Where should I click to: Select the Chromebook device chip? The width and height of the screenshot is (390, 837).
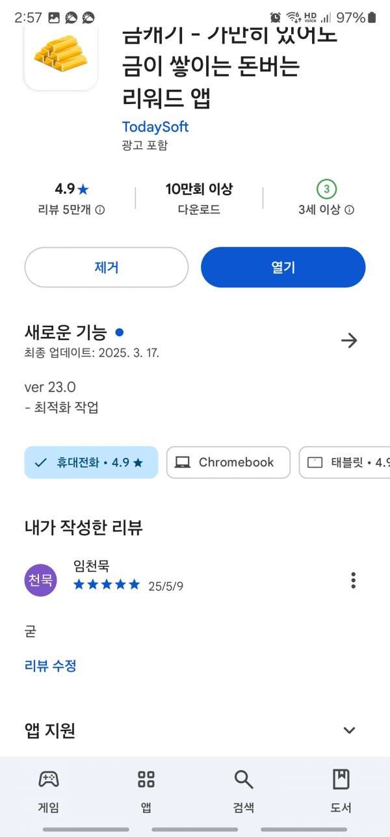coord(228,462)
